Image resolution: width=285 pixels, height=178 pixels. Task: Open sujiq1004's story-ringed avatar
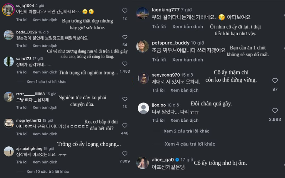8,10
